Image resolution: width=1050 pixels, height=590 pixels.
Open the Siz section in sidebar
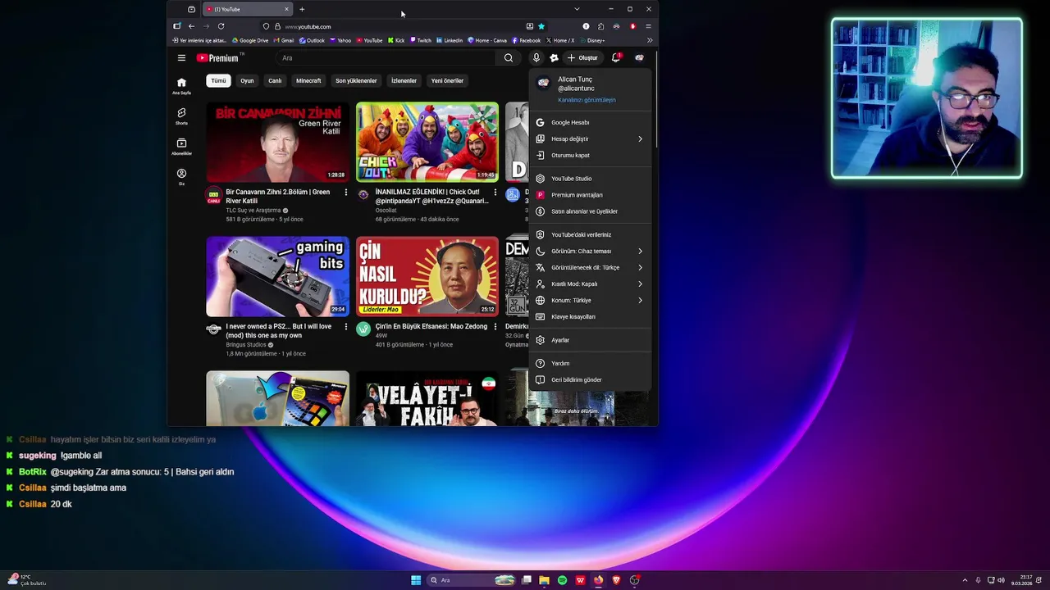tap(181, 177)
